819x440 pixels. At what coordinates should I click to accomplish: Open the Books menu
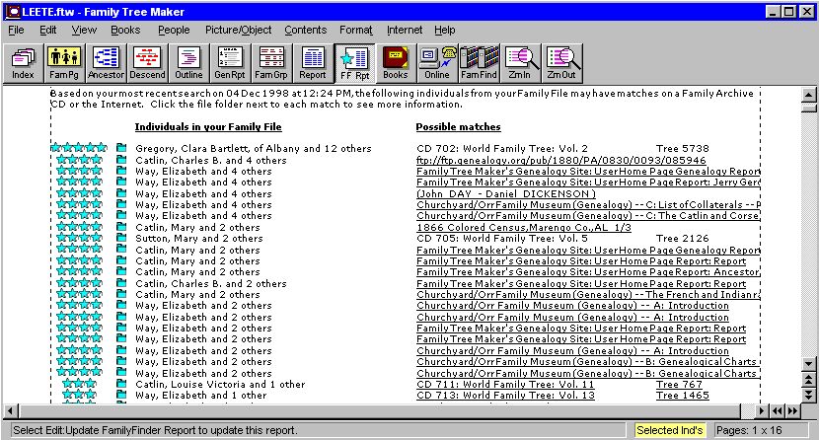tap(125, 30)
